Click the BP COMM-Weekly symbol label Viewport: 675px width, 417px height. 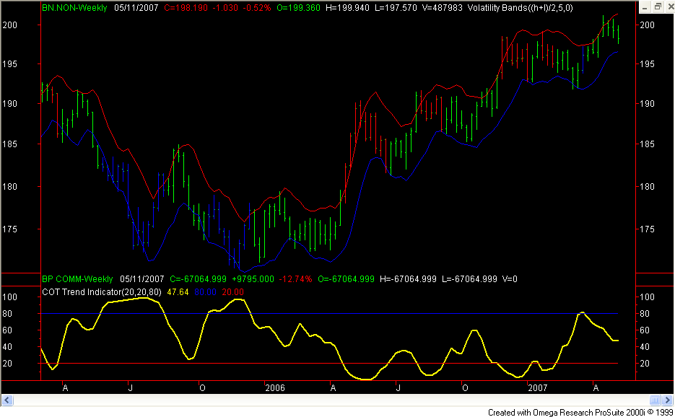point(77,279)
